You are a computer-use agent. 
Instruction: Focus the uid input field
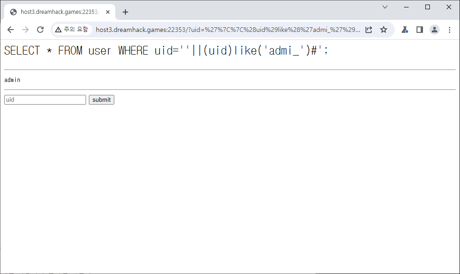point(45,100)
